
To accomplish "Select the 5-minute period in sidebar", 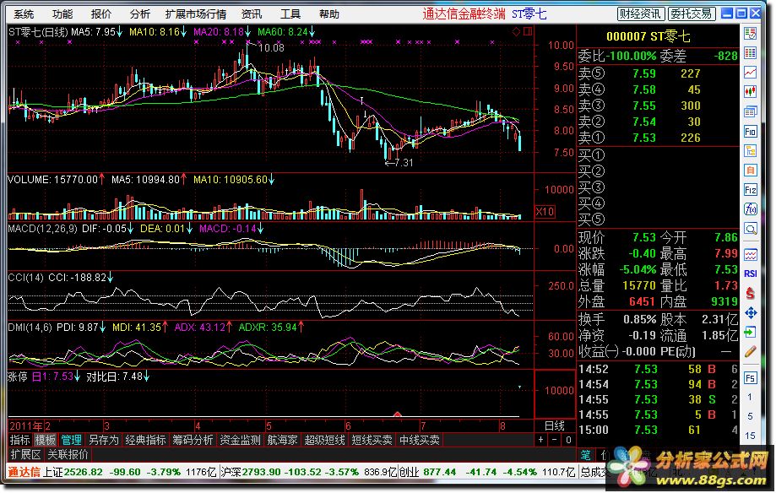I will 751,416.
